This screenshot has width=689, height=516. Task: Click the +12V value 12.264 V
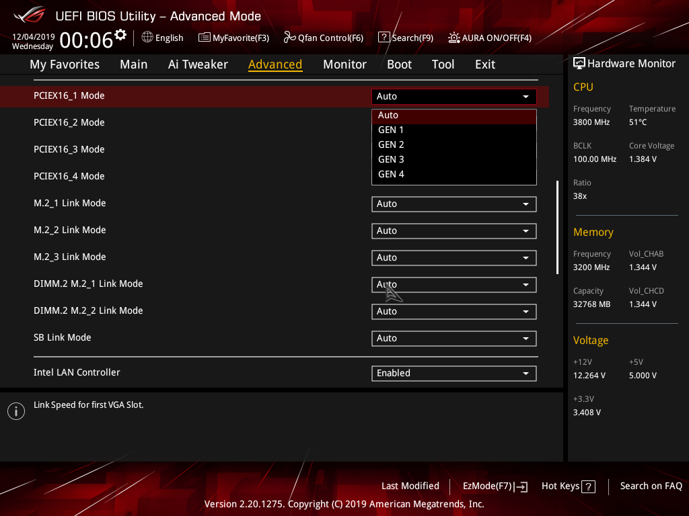point(589,376)
